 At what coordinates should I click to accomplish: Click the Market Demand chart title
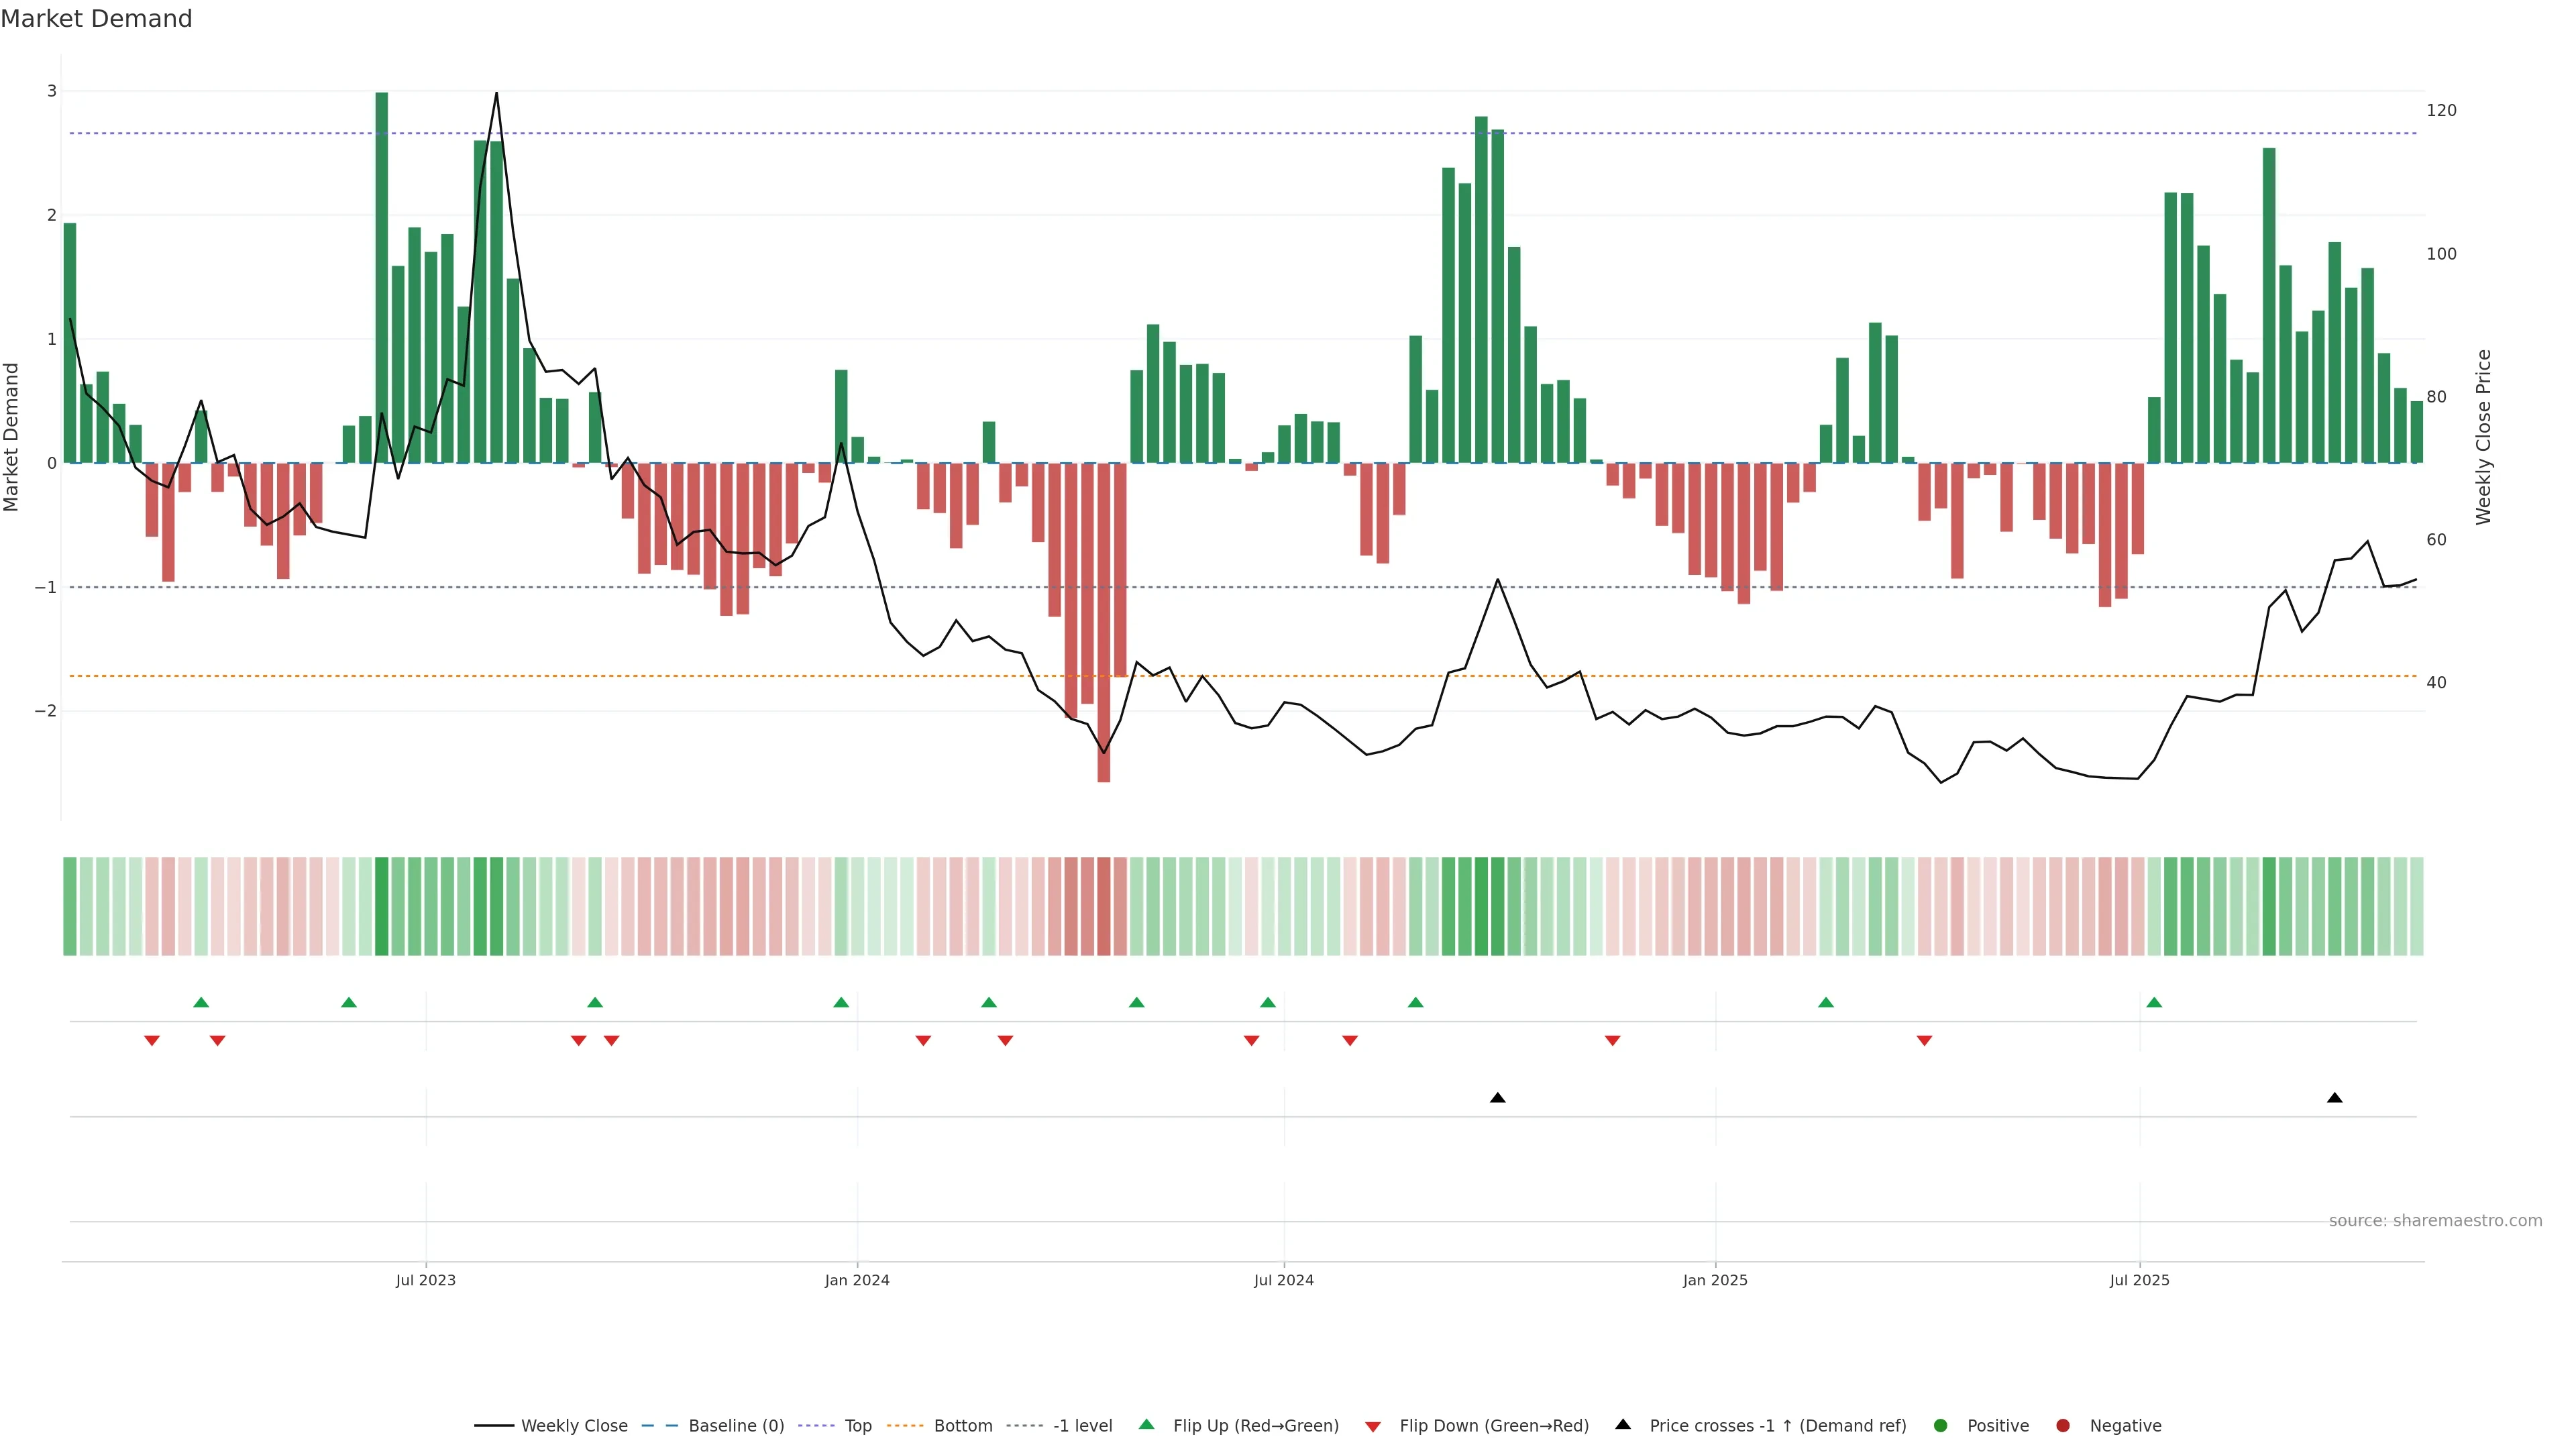(96, 19)
